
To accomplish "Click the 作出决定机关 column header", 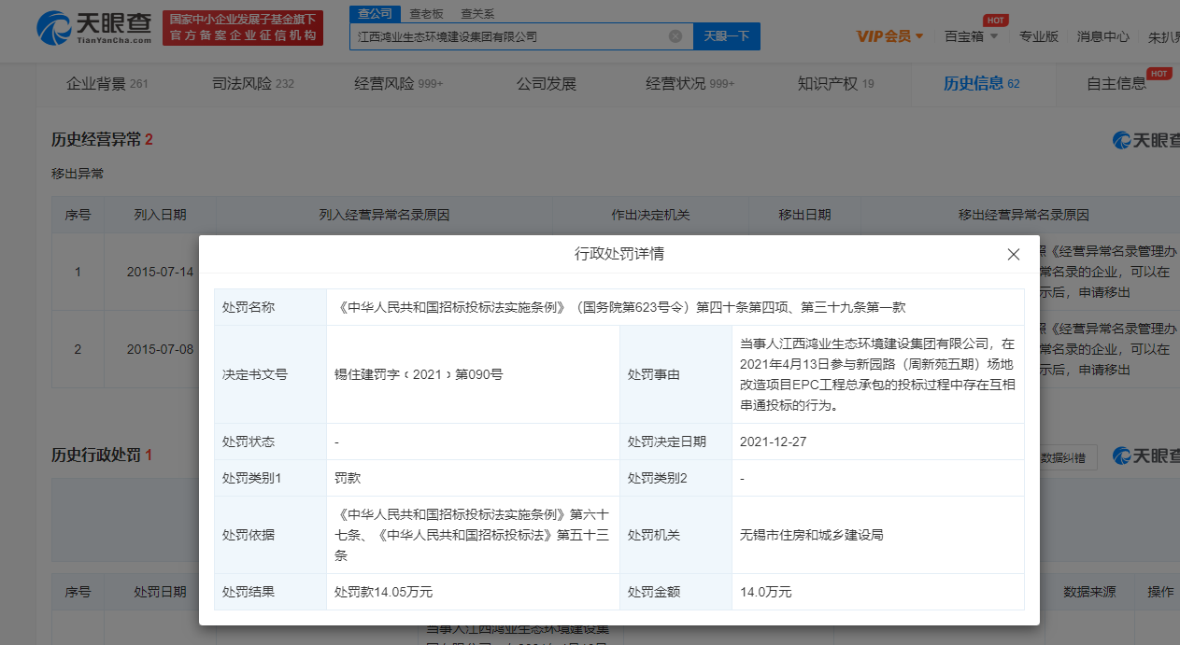I will (x=650, y=215).
